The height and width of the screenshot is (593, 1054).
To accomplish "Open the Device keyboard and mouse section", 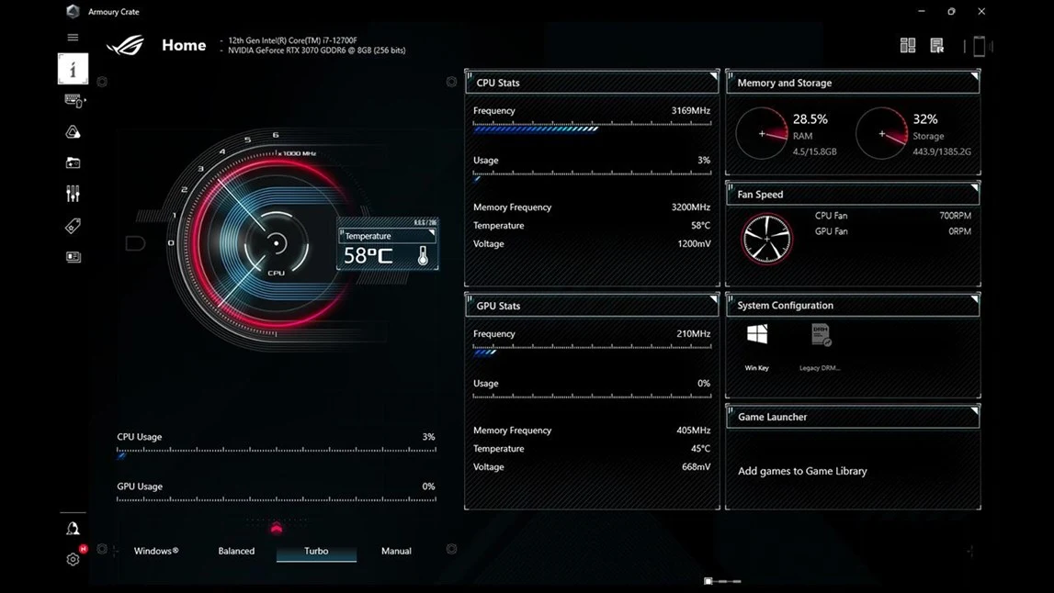I will (x=74, y=101).
